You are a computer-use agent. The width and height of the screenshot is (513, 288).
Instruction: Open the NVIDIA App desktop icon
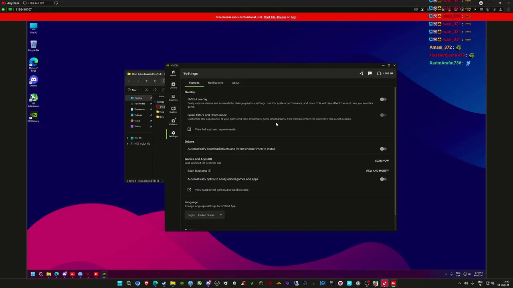(34, 117)
